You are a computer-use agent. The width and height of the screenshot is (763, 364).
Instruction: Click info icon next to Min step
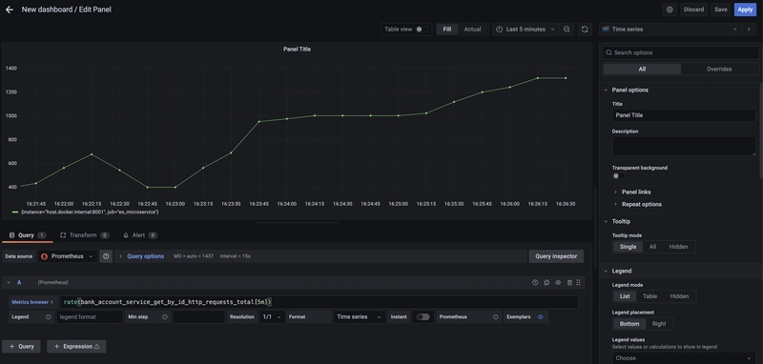tap(165, 317)
